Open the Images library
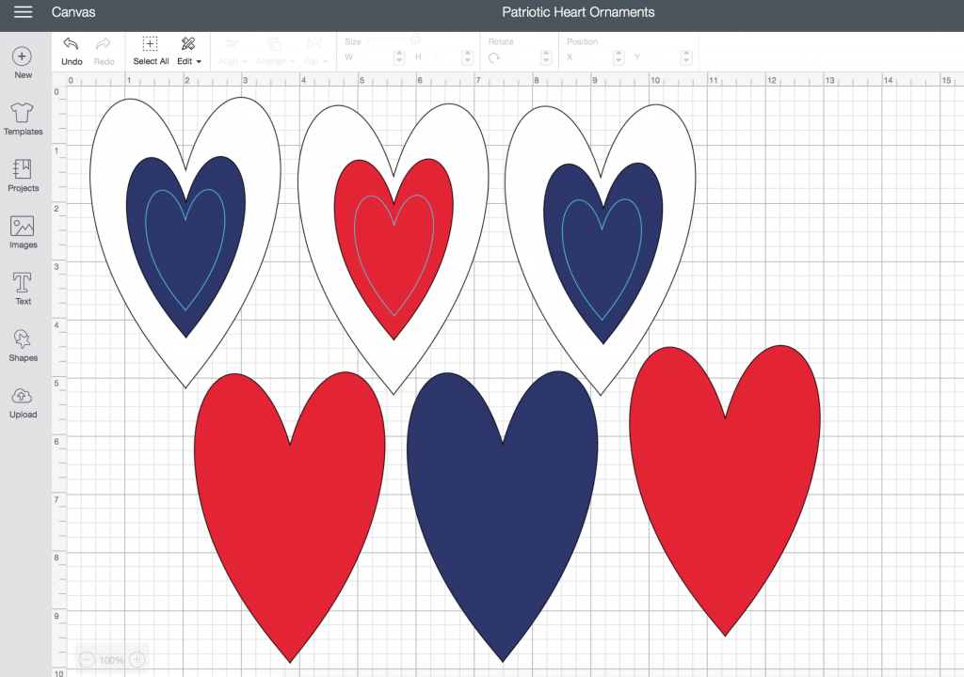The width and height of the screenshot is (964, 677). (23, 232)
